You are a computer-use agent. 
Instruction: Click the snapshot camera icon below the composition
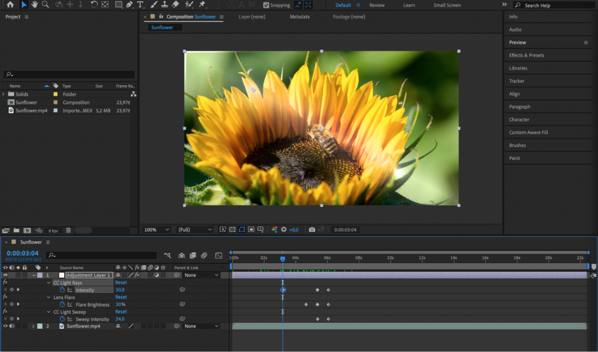[x=311, y=229]
